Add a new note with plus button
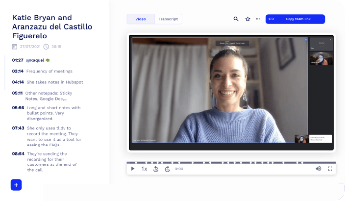The width and height of the screenshot is (345, 201). tap(16, 185)
